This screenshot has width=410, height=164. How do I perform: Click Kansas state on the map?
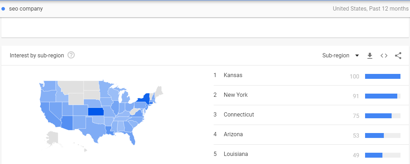(x=96, y=112)
